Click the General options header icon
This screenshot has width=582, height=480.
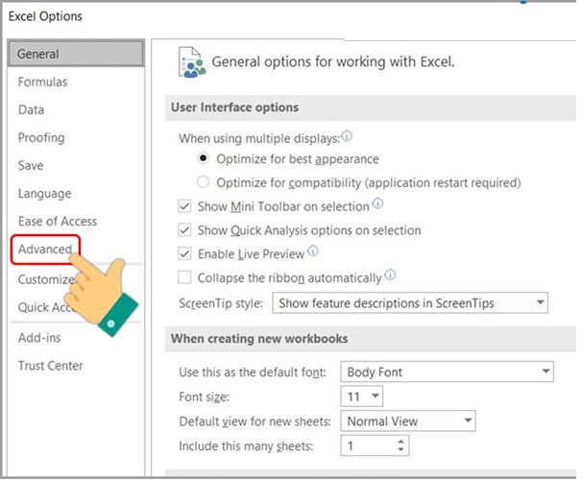(x=191, y=62)
